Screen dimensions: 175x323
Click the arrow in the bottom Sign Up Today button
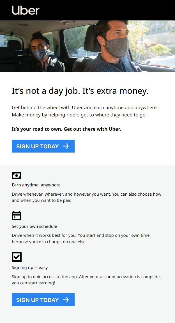click(x=66, y=300)
